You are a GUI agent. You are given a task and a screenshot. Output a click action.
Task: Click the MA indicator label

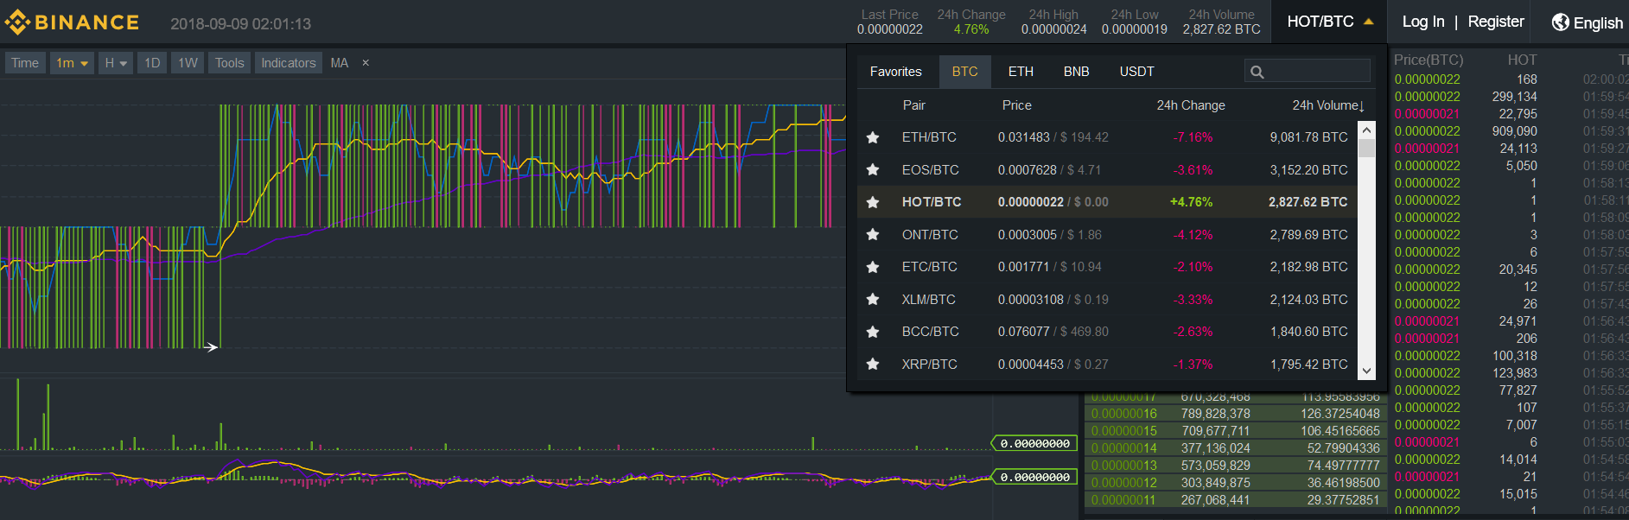[339, 63]
